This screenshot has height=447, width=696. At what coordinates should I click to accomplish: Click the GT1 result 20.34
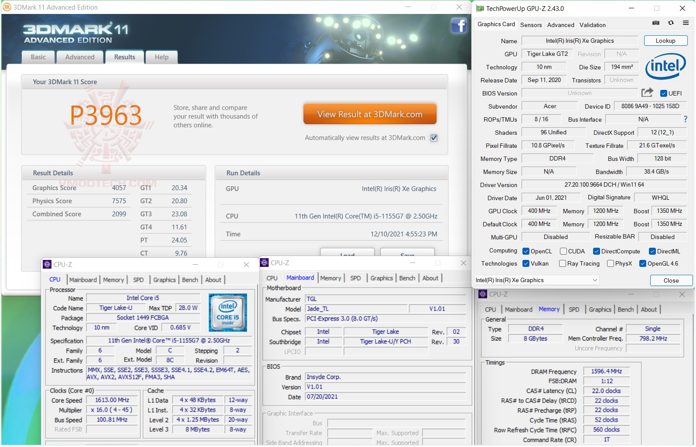[x=179, y=188]
